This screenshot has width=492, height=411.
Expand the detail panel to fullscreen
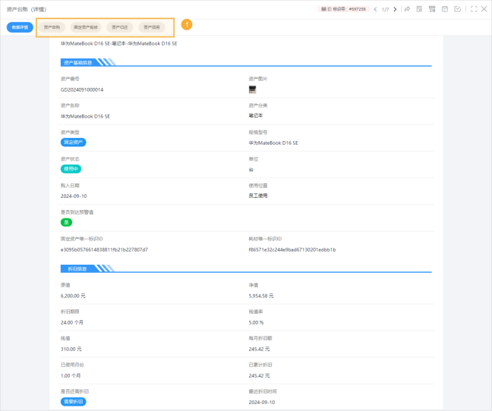(474, 9)
